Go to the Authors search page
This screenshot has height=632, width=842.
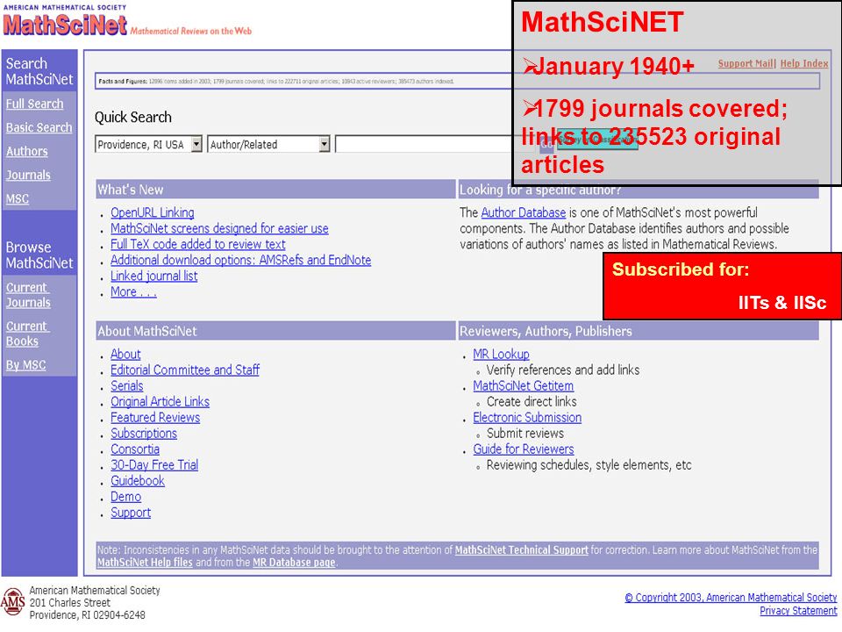(27, 151)
